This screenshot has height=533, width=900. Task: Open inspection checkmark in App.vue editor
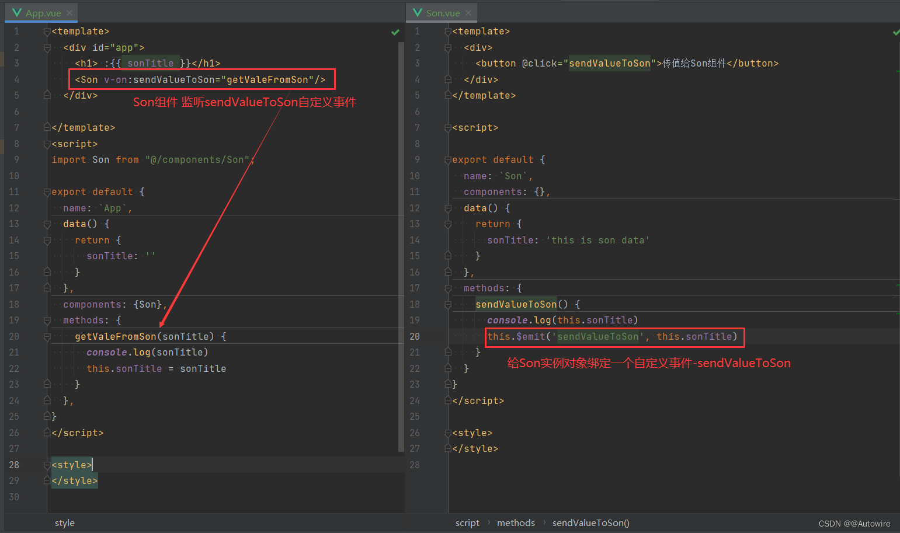coord(395,32)
